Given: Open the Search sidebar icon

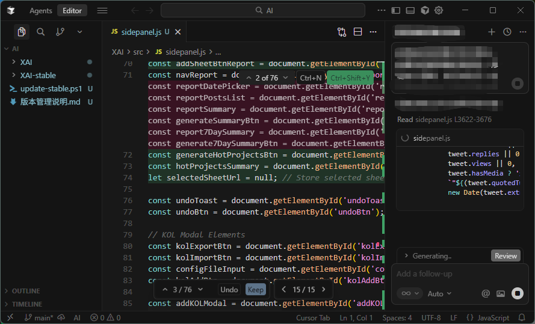Looking at the screenshot, I should coord(41,32).
